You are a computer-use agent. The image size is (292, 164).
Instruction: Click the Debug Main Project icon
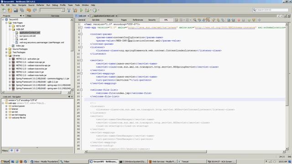pos(87,10)
